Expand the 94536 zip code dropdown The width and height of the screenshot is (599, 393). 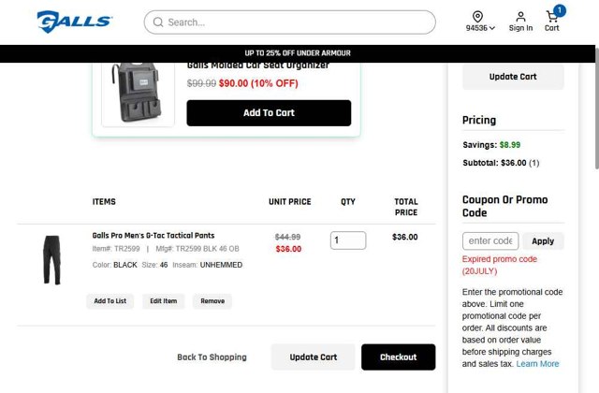point(481,28)
